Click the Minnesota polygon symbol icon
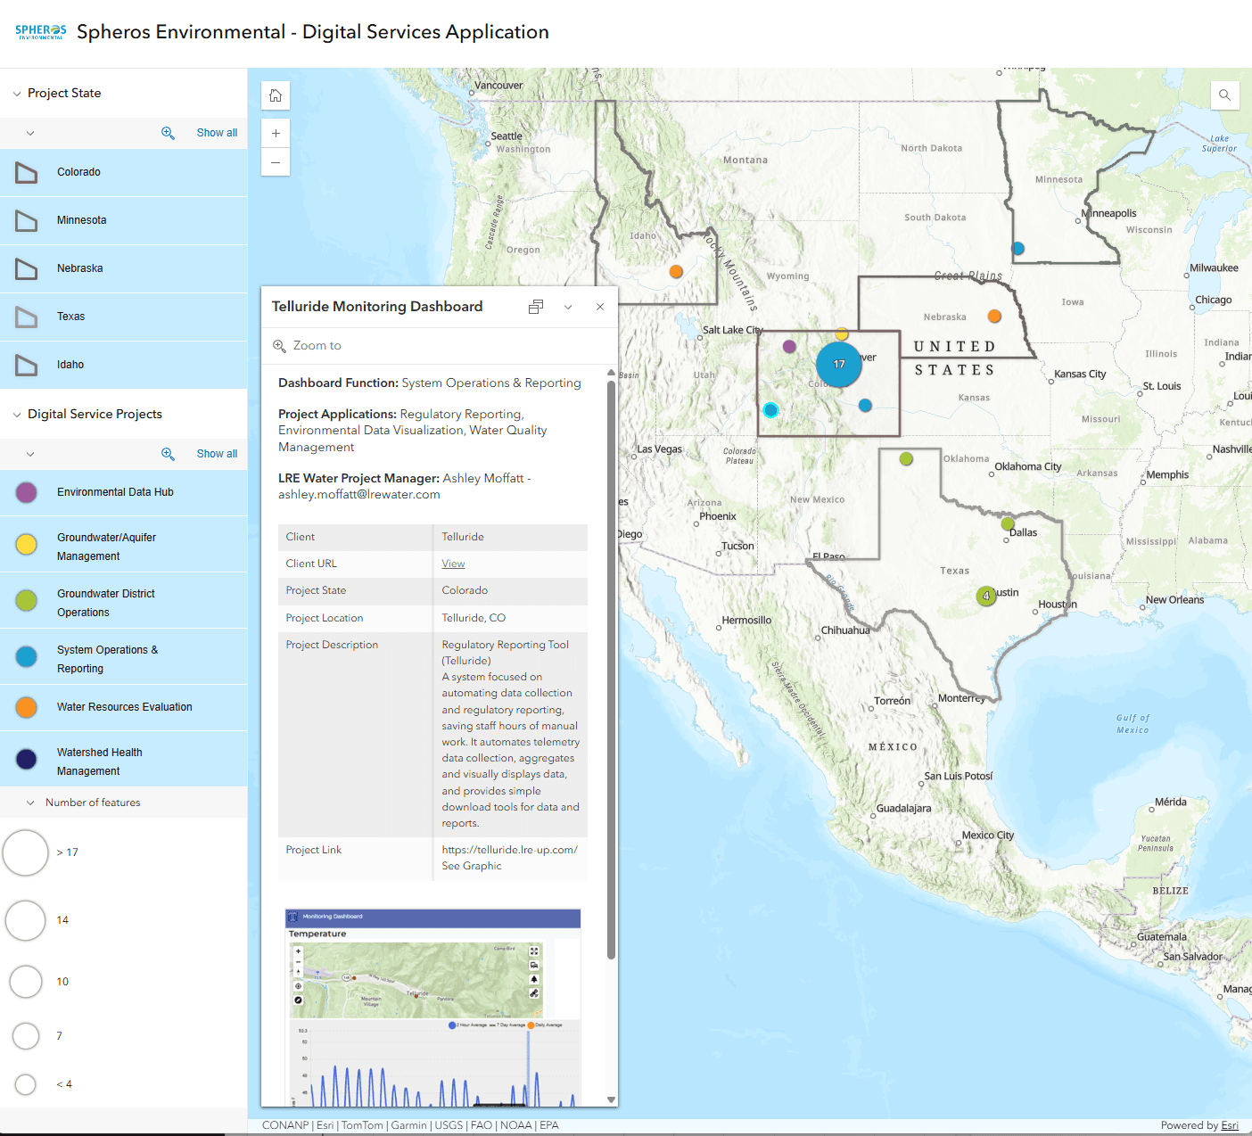This screenshot has height=1136, width=1252. 27,221
